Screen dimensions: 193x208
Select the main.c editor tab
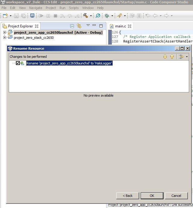click(121, 26)
